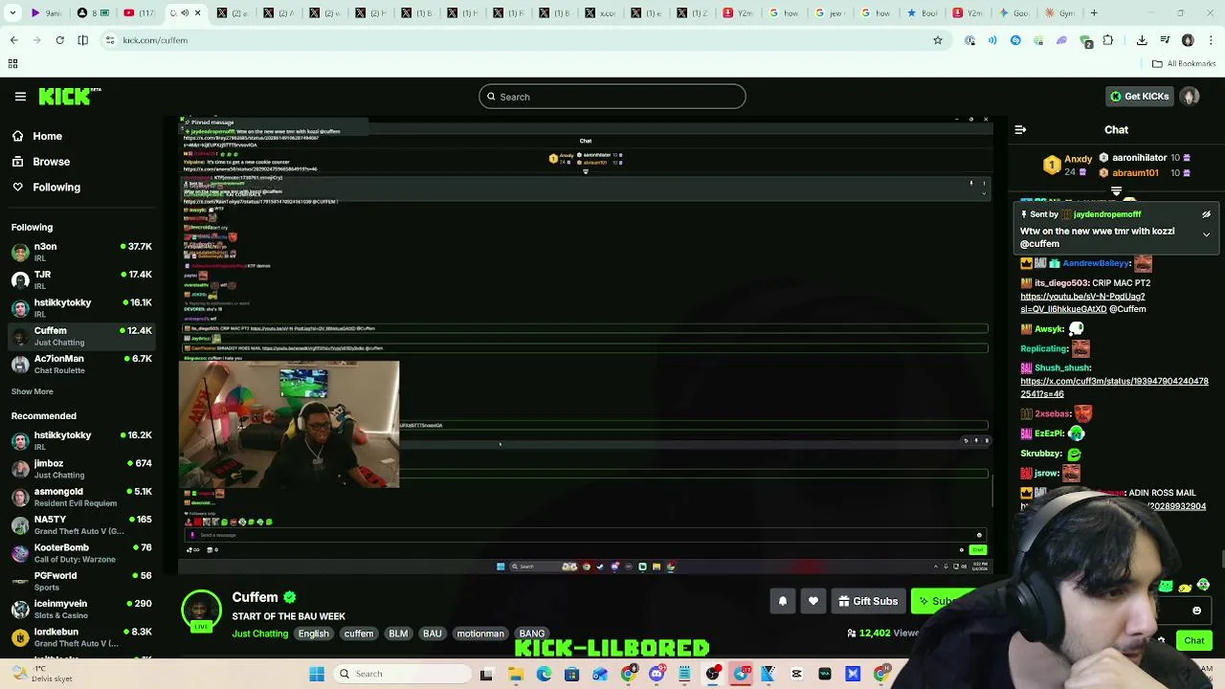This screenshot has height=689, width=1225.
Task: Click the Get KICKs button
Action: pos(1139,97)
